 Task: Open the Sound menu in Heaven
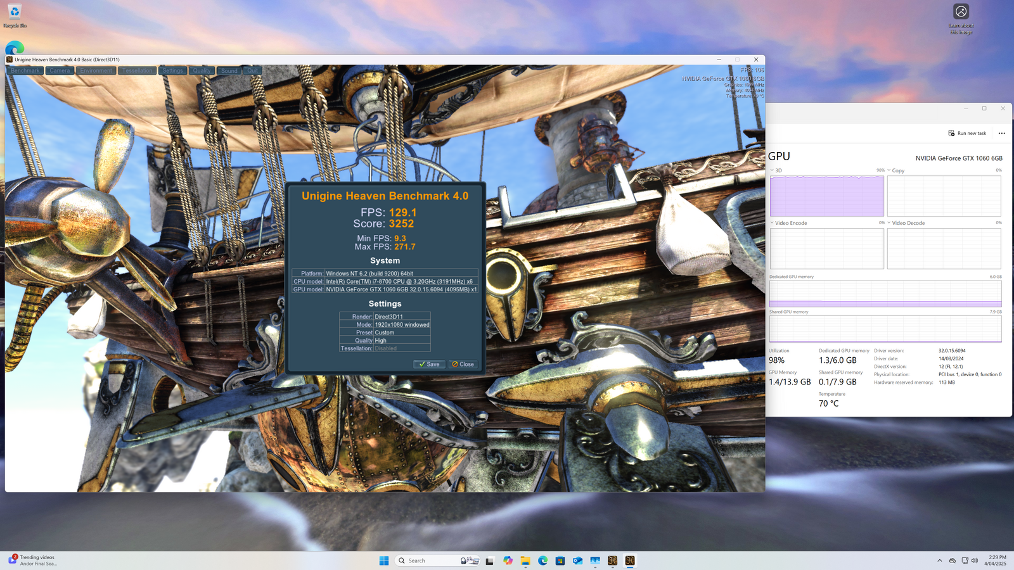click(x=229, y=70)
